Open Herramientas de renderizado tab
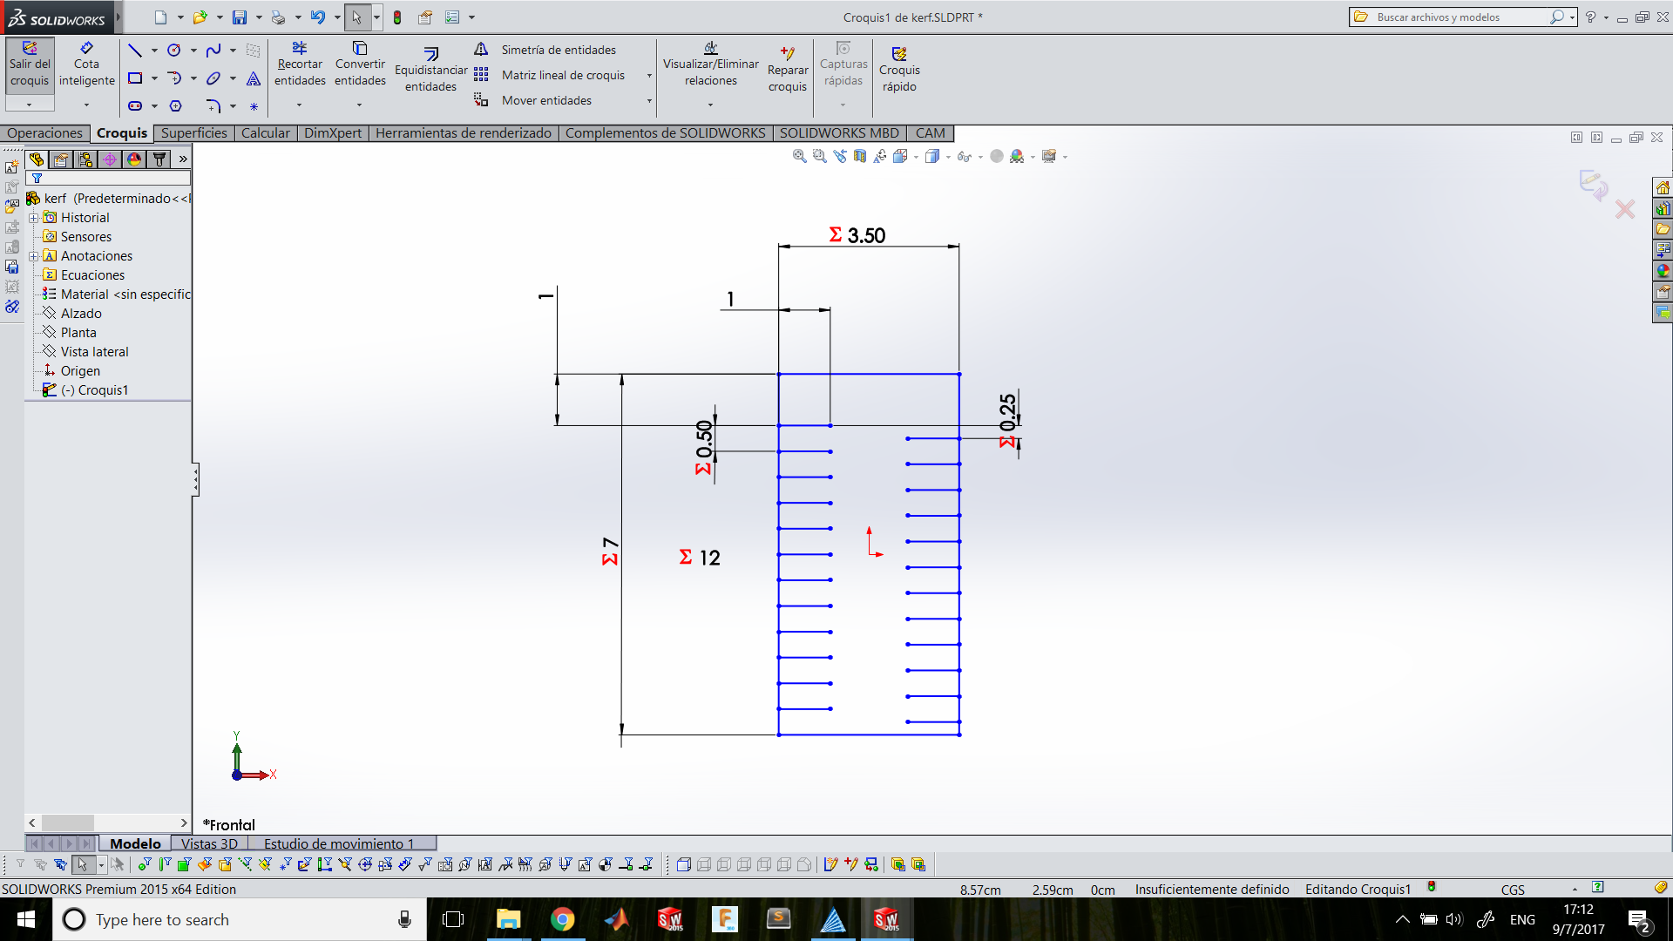 point(464,132)
